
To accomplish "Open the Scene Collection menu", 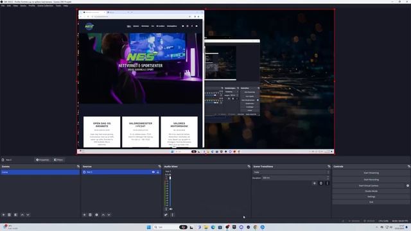I will pos(46,6).
